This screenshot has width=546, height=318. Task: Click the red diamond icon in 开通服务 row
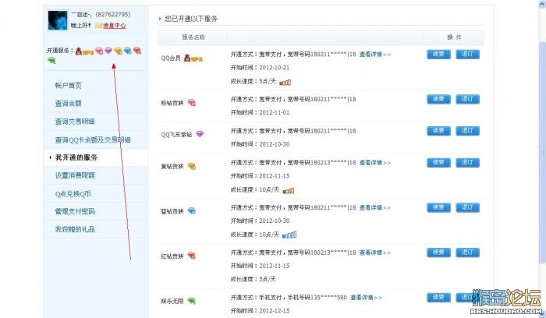click(x=136, y=51)
